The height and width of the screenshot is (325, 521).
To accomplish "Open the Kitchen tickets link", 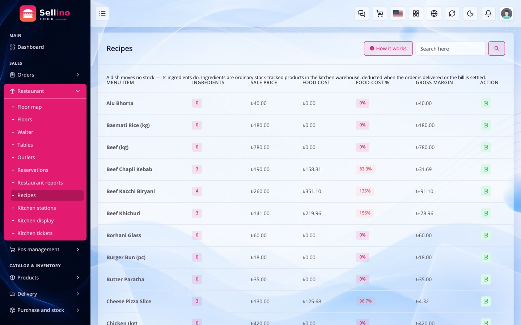I will [47, 233].
